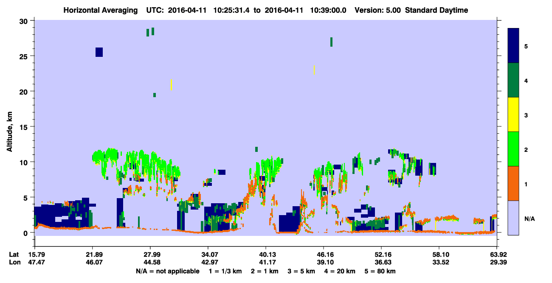Click the 'Version: 5.00' text in title

[x=378, y=10]
